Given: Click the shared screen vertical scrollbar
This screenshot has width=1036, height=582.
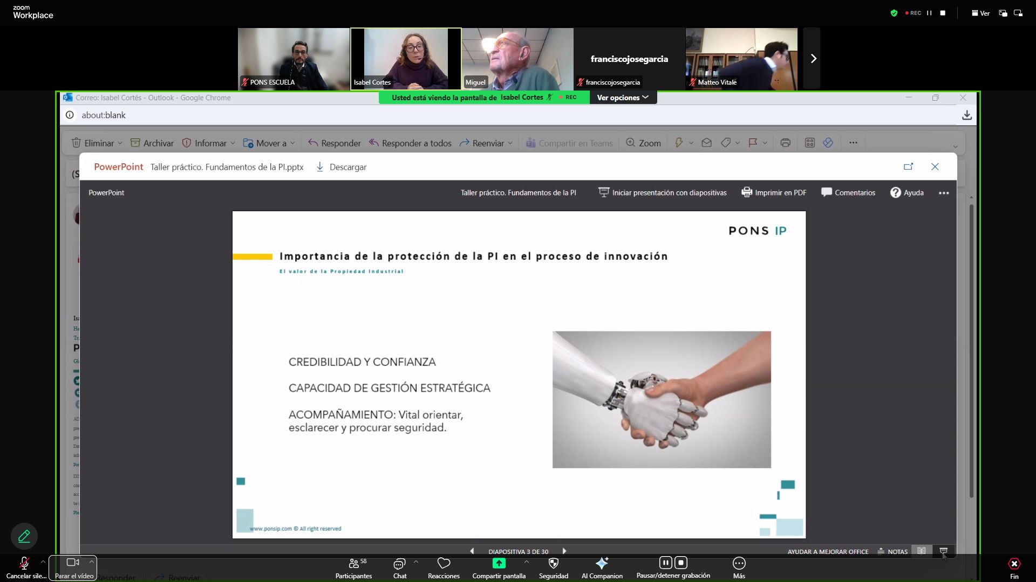Looking at the screenshot, I should (971, 350).
